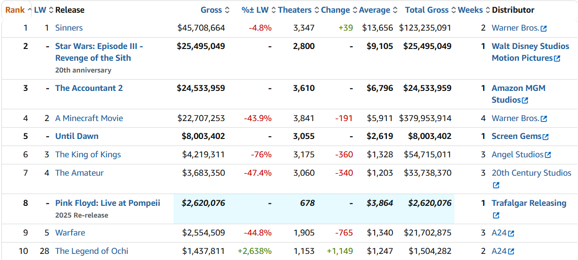The width and height of the screenshot is (578, 260).
Task: Click external link icon next to Screen Gems
Action: [x=545, y=137]
